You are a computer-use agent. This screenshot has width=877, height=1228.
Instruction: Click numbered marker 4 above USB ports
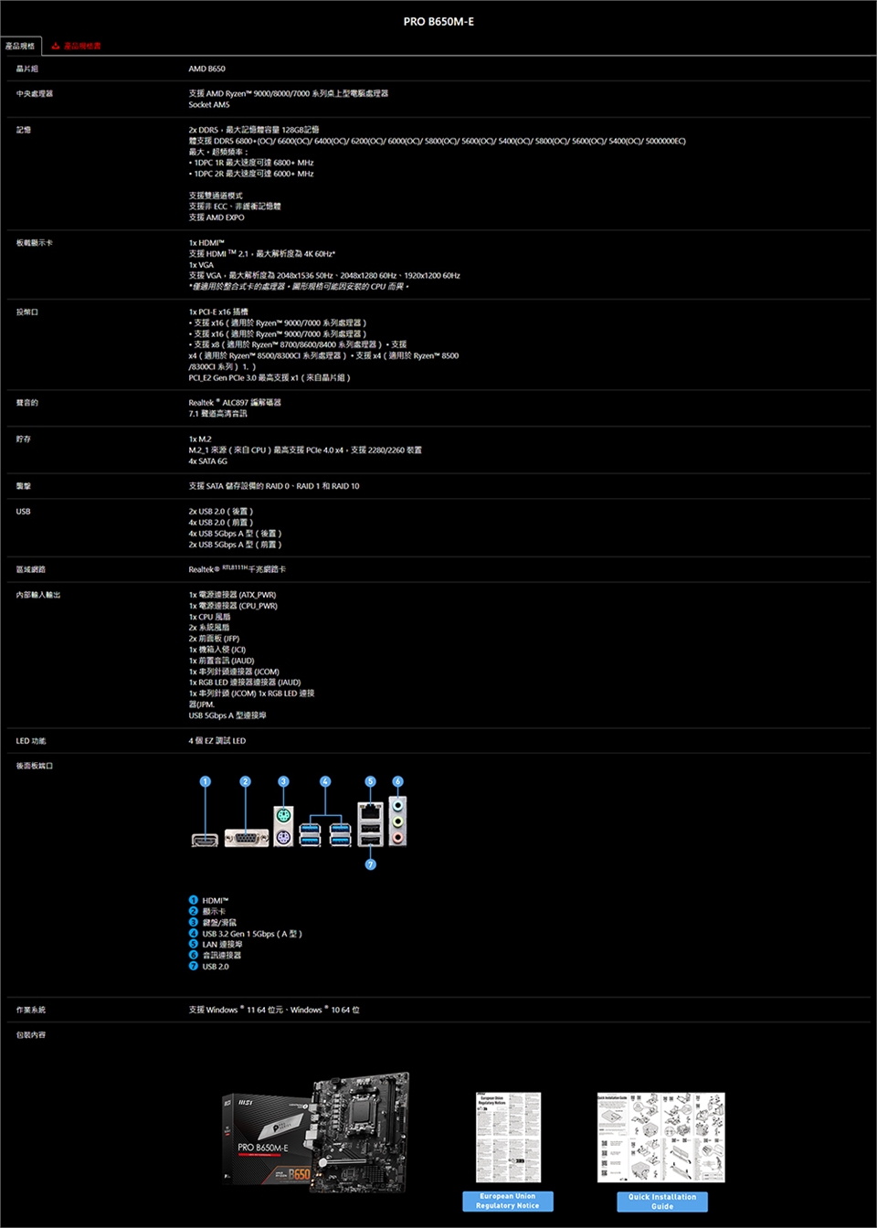pyautogui.click(x=325, y=781)
